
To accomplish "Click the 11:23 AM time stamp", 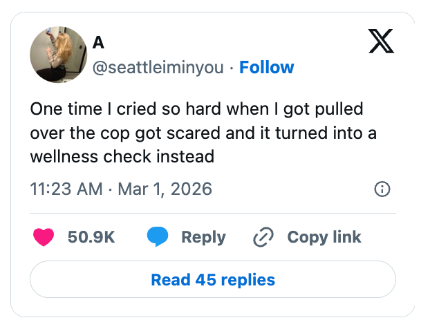I will 66,189.
